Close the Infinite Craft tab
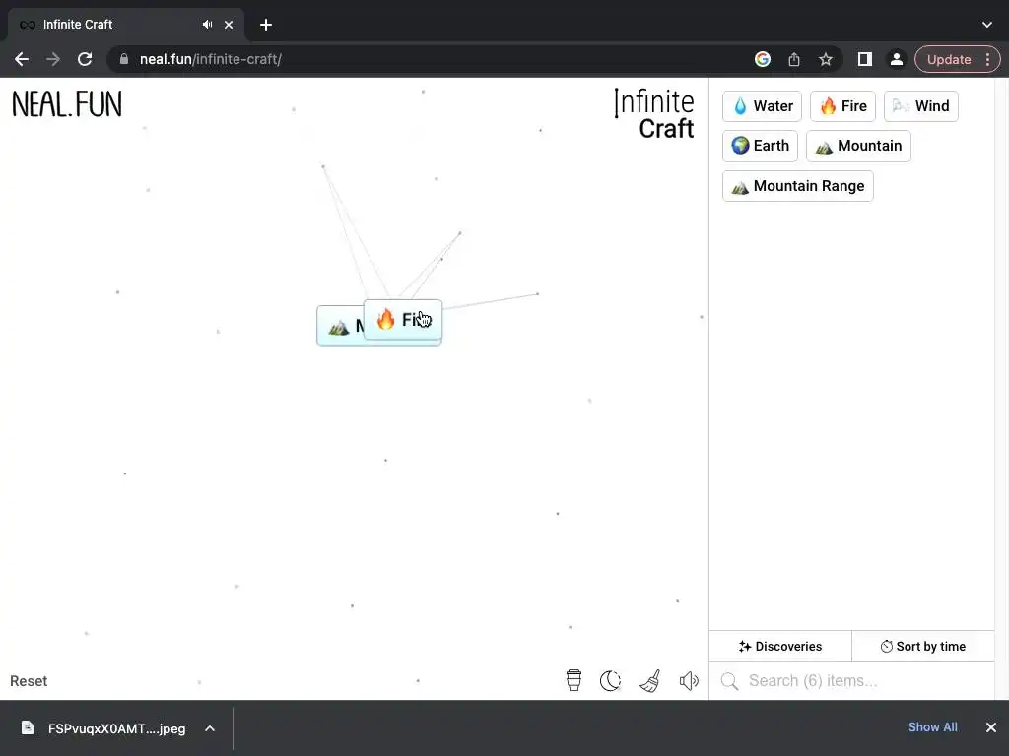 click(229, 25)
